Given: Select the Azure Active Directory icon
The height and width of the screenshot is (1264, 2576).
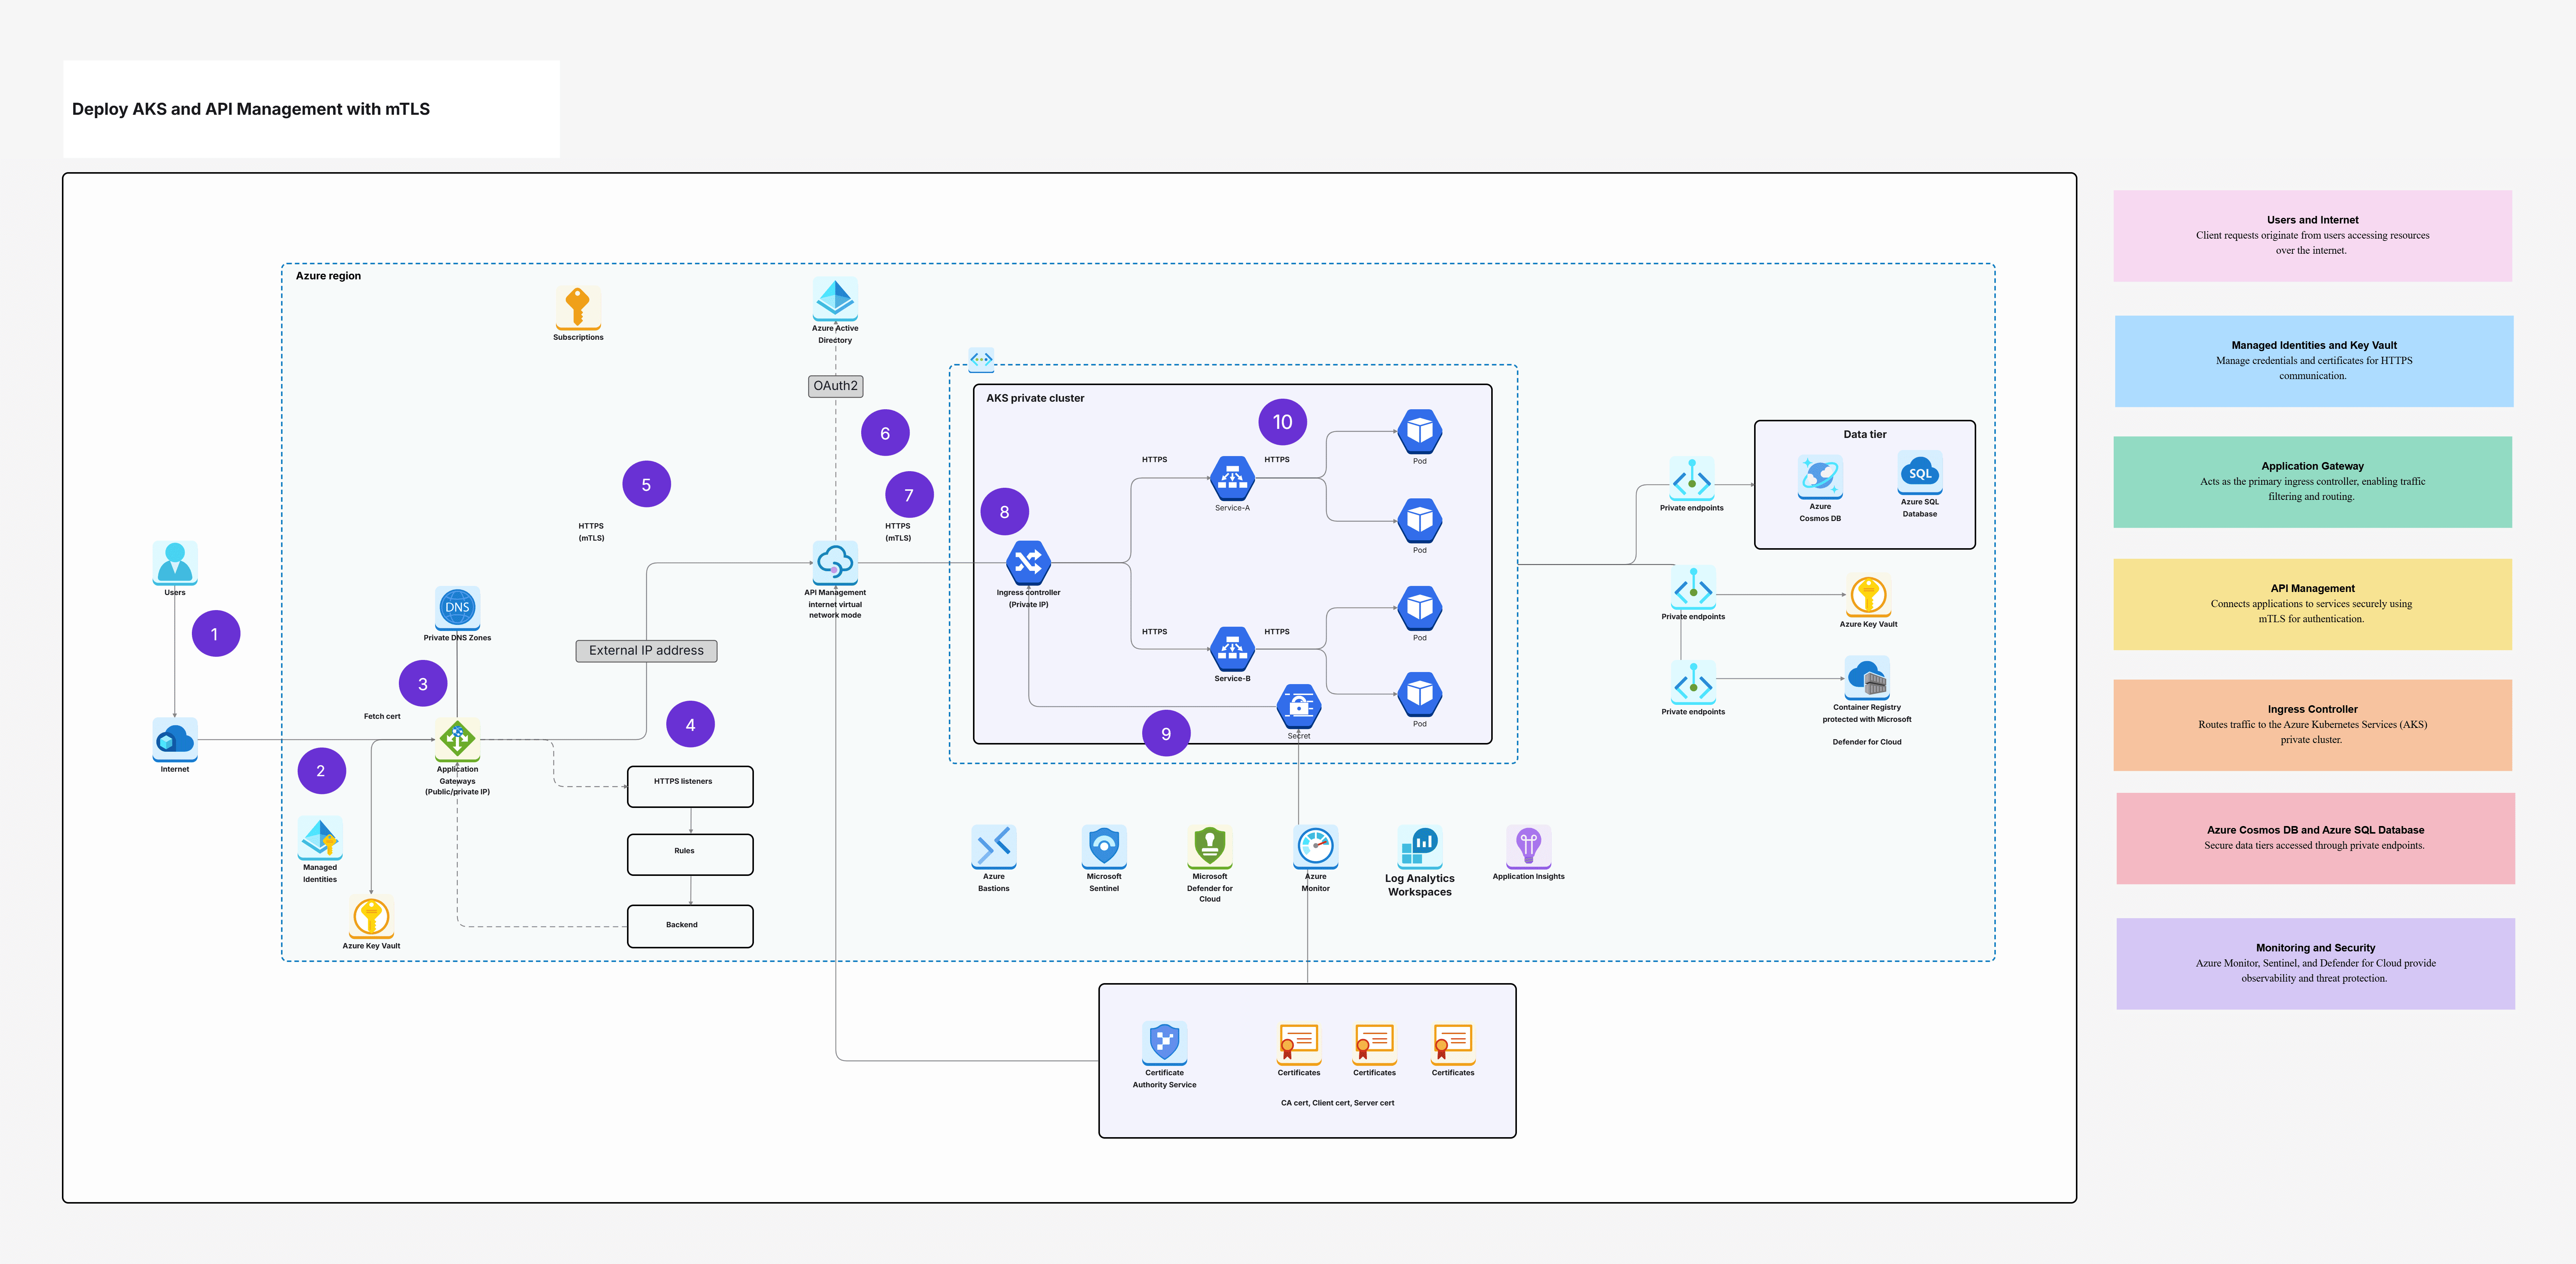Looking at the screenshot, I should [x=835, y=299].
